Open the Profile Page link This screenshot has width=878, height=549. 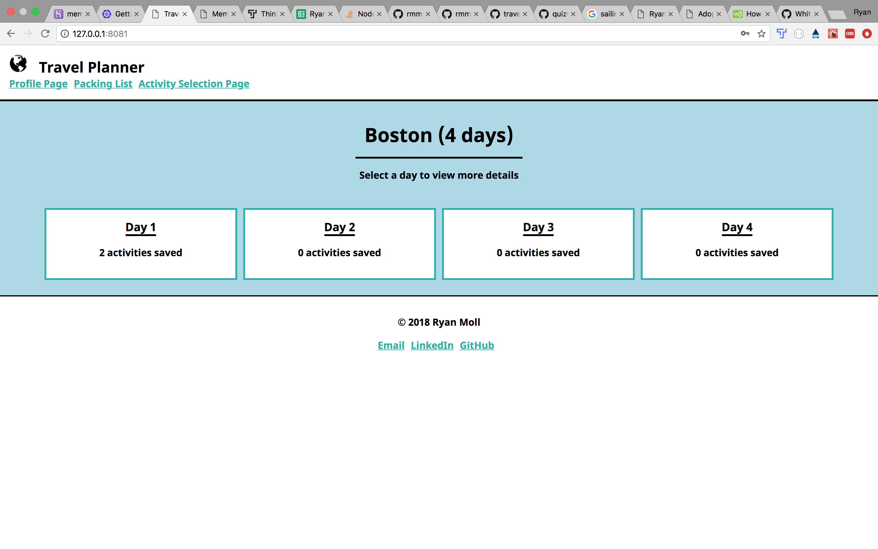point(38,84)
